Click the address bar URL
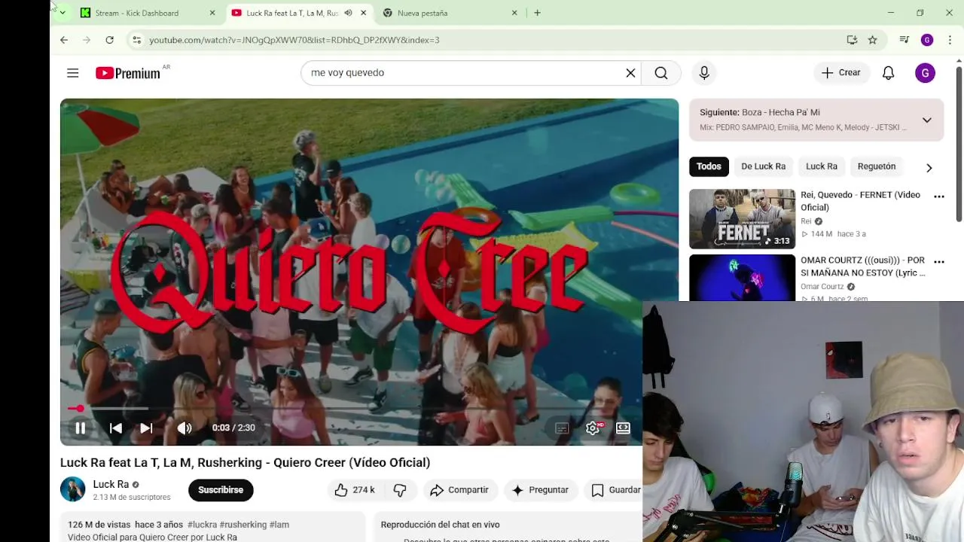Image resolution: width=964 pixels, height=542 pixels. tap(294, 40)
